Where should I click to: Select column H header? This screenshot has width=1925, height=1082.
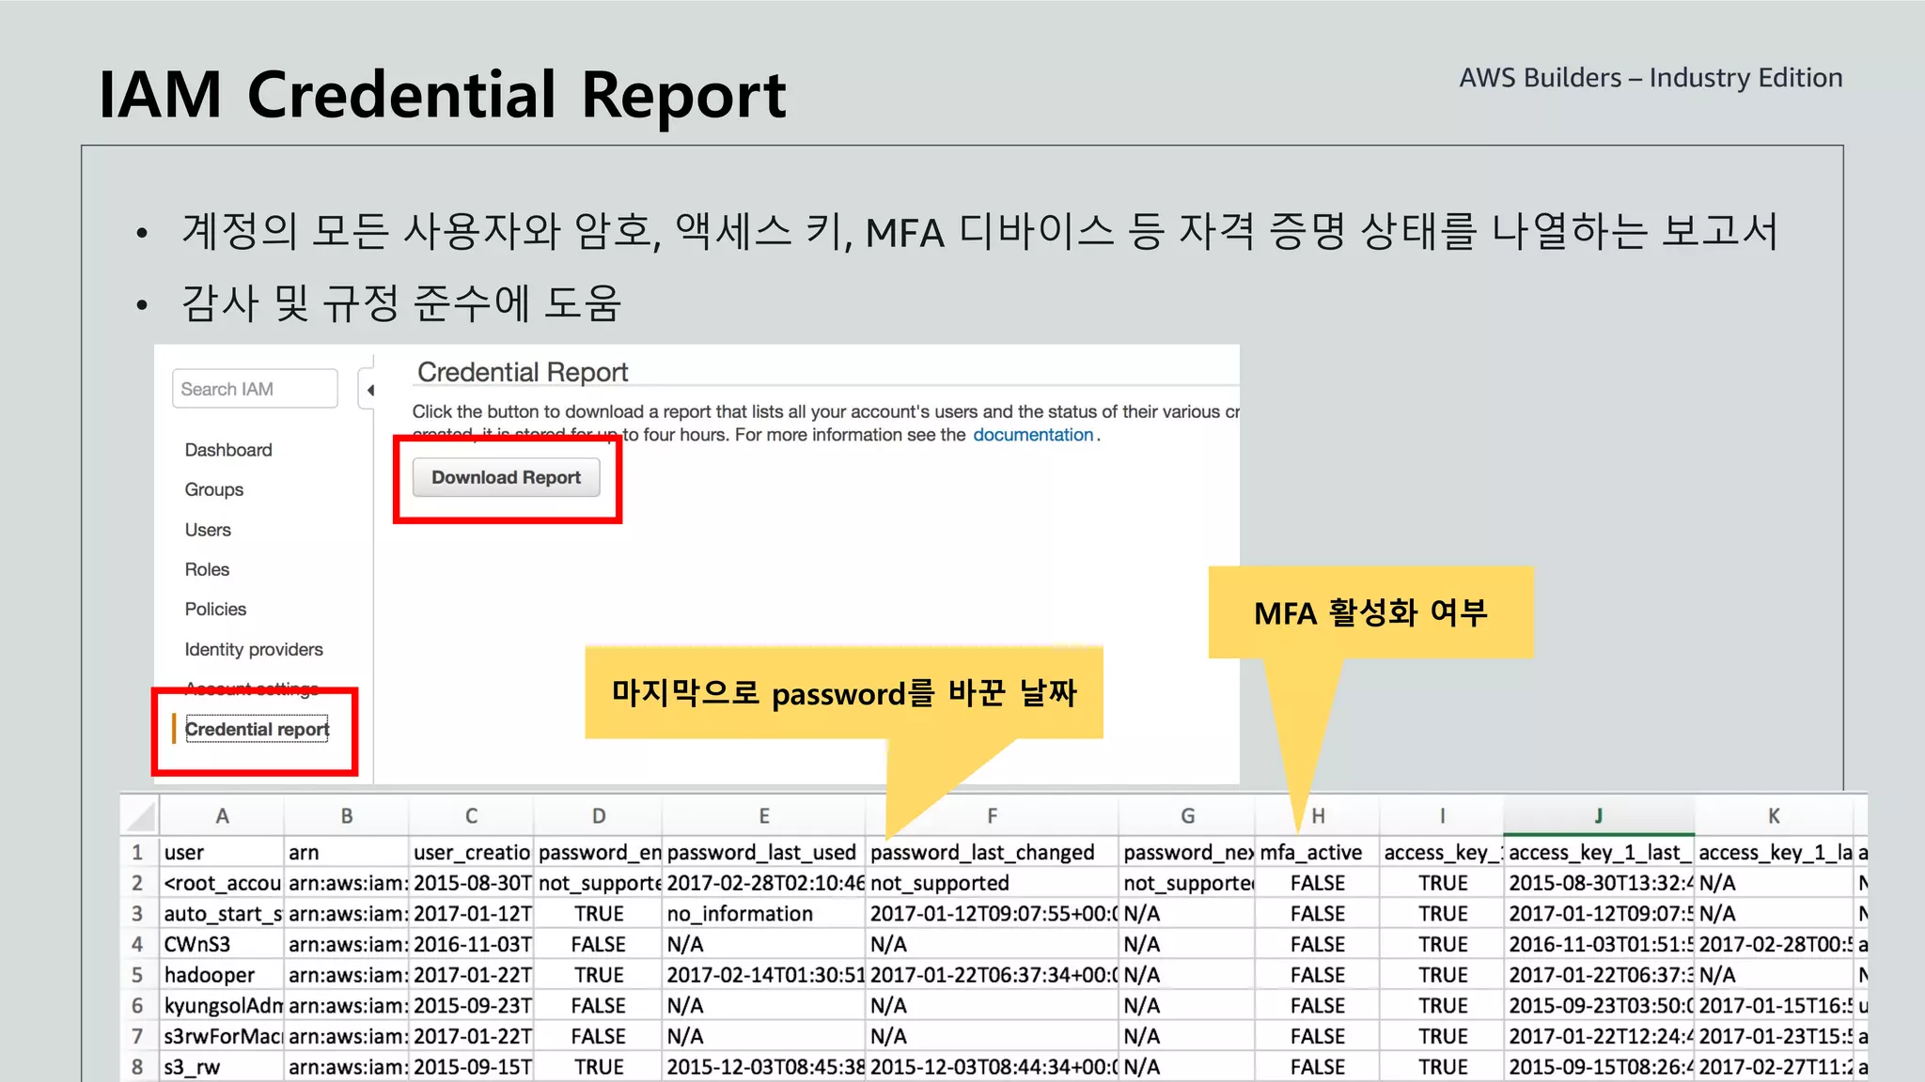click(x=1318, y=816)
